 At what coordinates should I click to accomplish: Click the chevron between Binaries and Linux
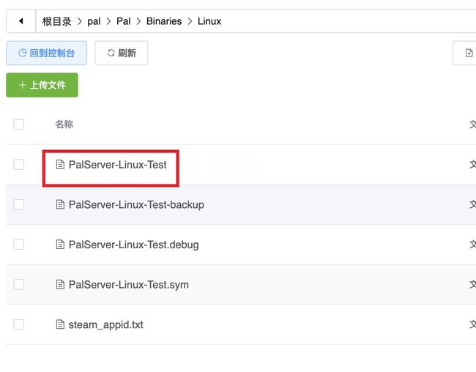[x=190, y=21]
